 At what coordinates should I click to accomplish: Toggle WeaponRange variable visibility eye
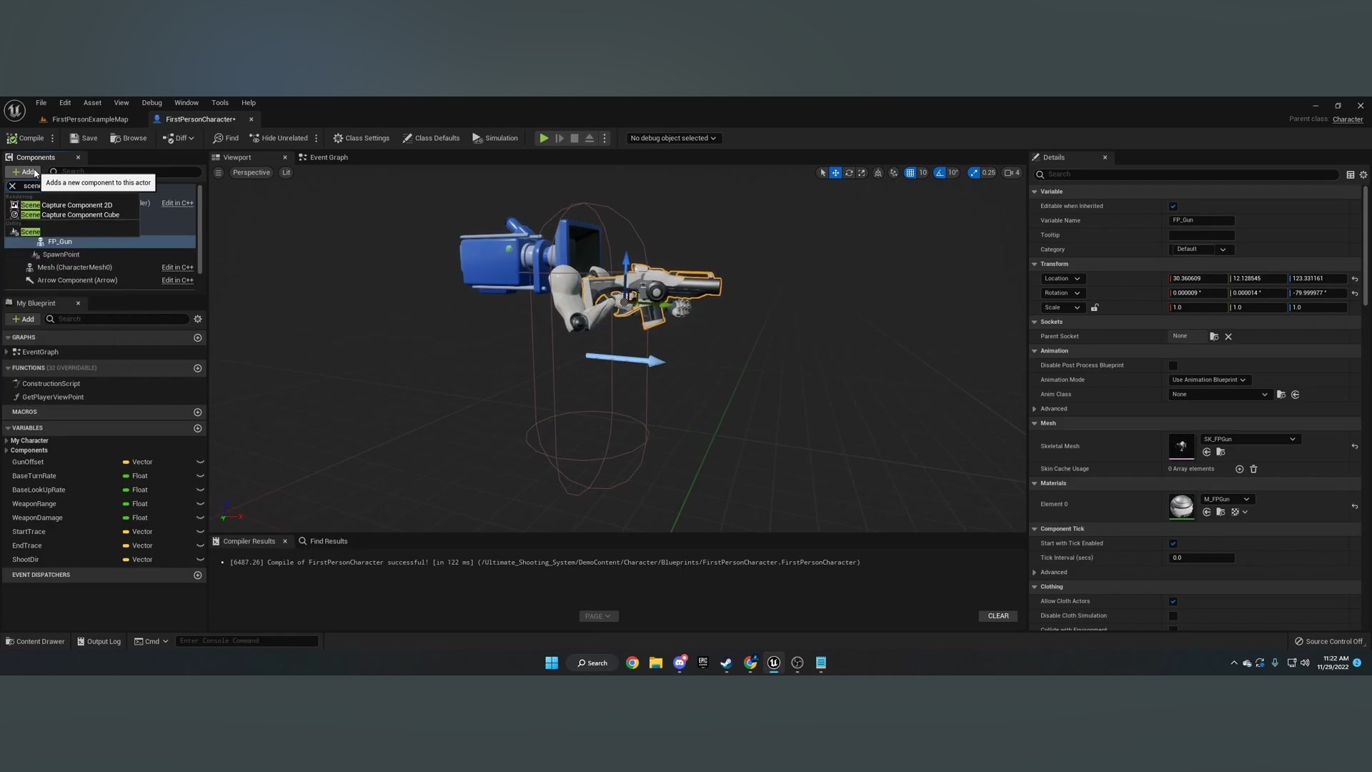(200, 504)
